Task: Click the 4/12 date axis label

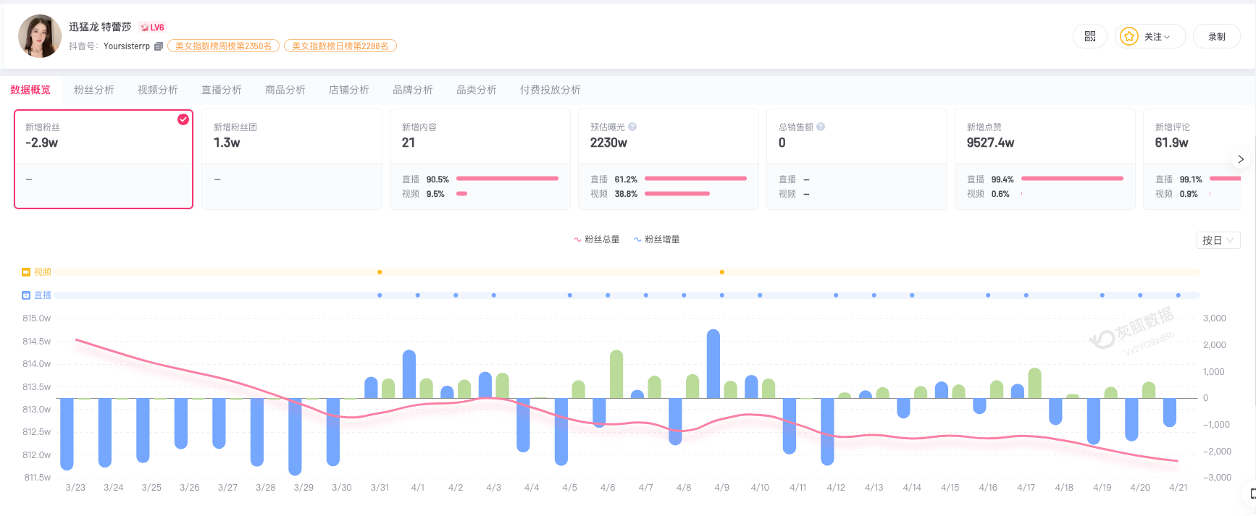Action: click(x=836, y=488)
